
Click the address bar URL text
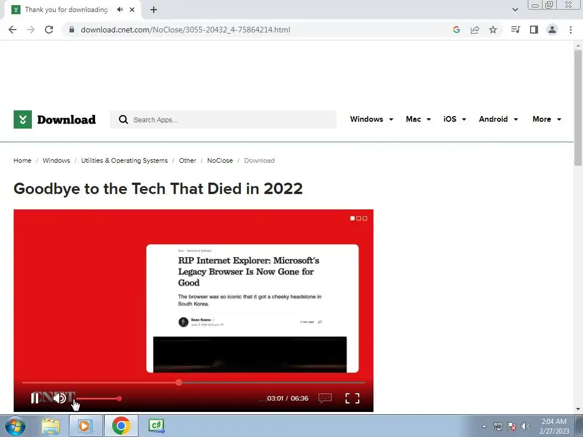click(x=185, y=30)
